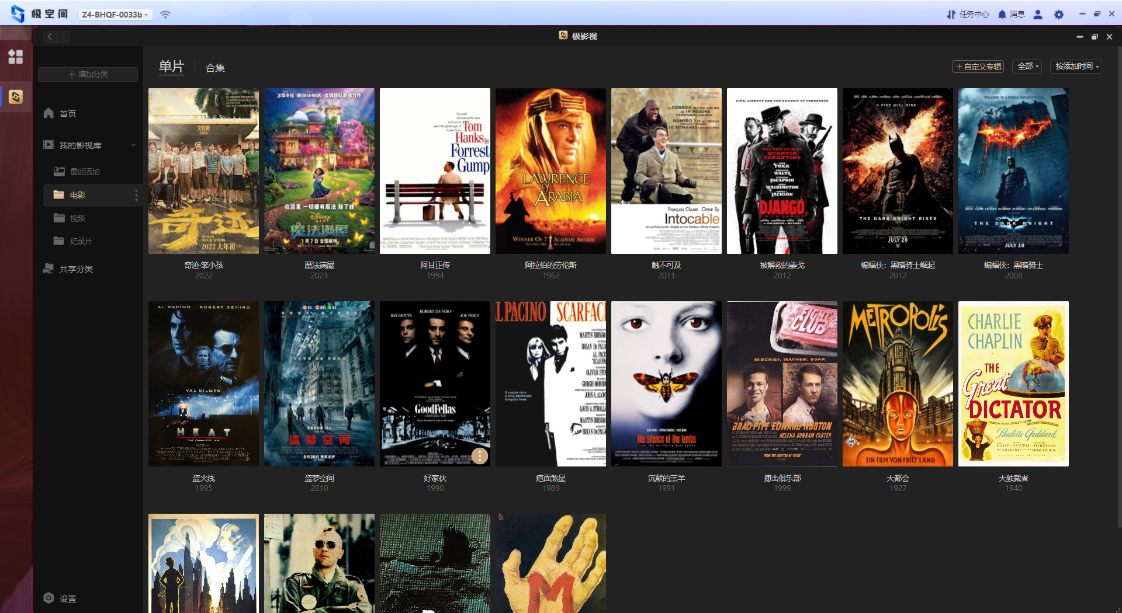Open the top-bar settings gear
This screenshot has width=1122, height=613.
1059,15
